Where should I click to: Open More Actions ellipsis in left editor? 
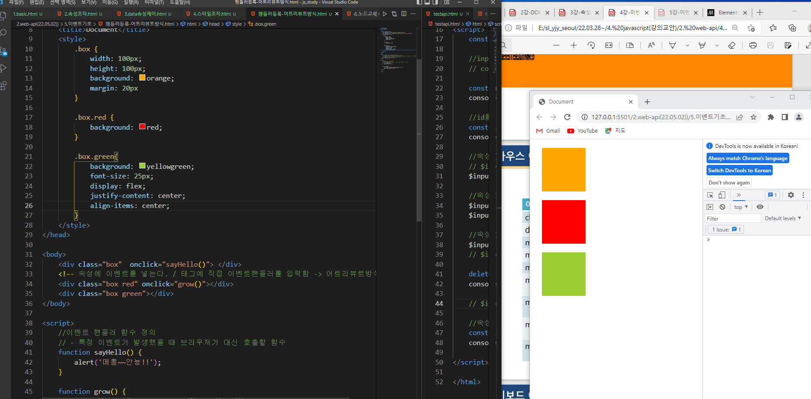(x=413, y=14)
